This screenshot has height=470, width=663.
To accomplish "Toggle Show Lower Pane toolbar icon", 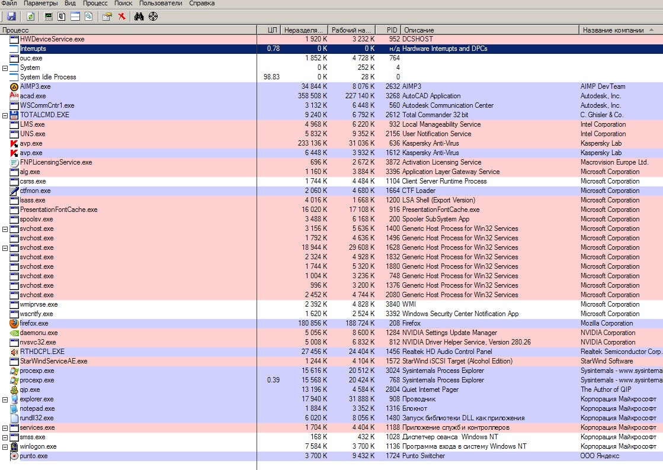I will 75,17.
